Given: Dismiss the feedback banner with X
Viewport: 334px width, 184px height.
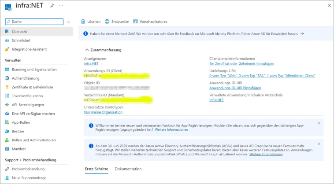Looking at the screenshot, I should [x=319, y=33].
